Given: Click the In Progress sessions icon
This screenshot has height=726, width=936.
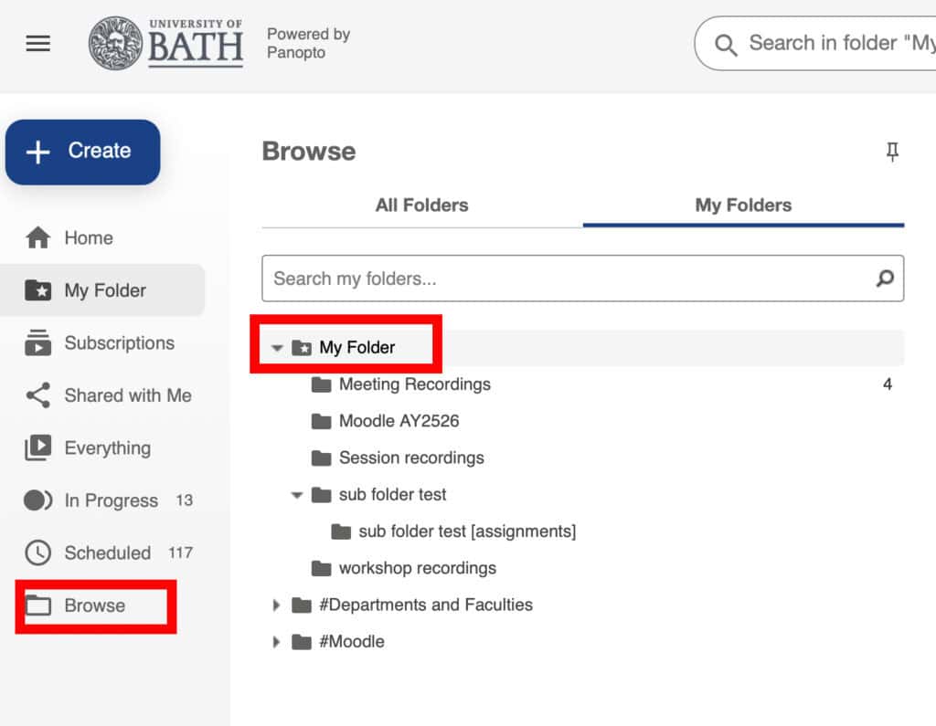Looking at the screenshot, I should tap(40, 500).
